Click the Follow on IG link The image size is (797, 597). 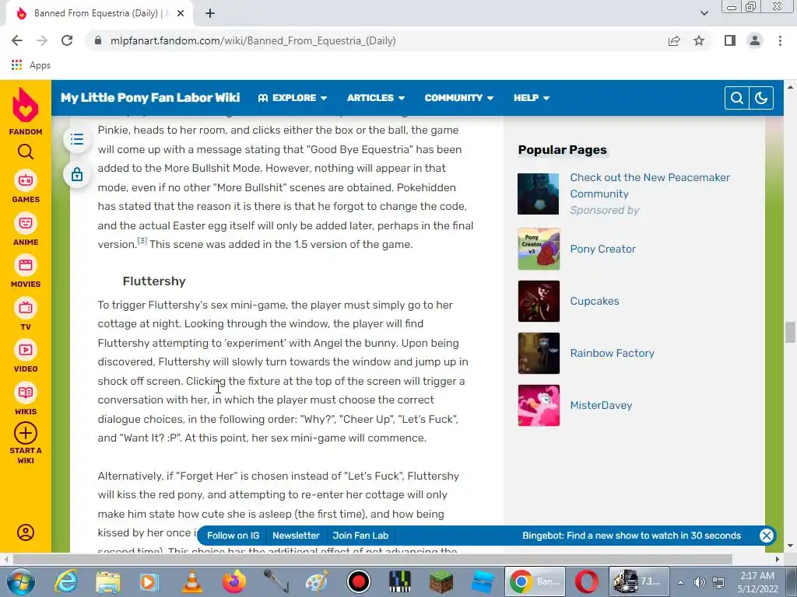coord(233,536)
